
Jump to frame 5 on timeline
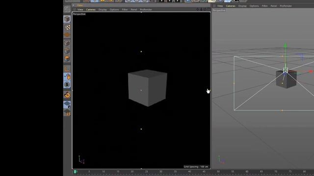(x=89, y=172)
